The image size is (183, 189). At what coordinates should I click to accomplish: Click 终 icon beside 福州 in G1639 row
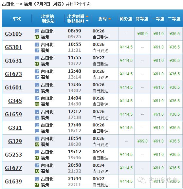tap(37, 185)
